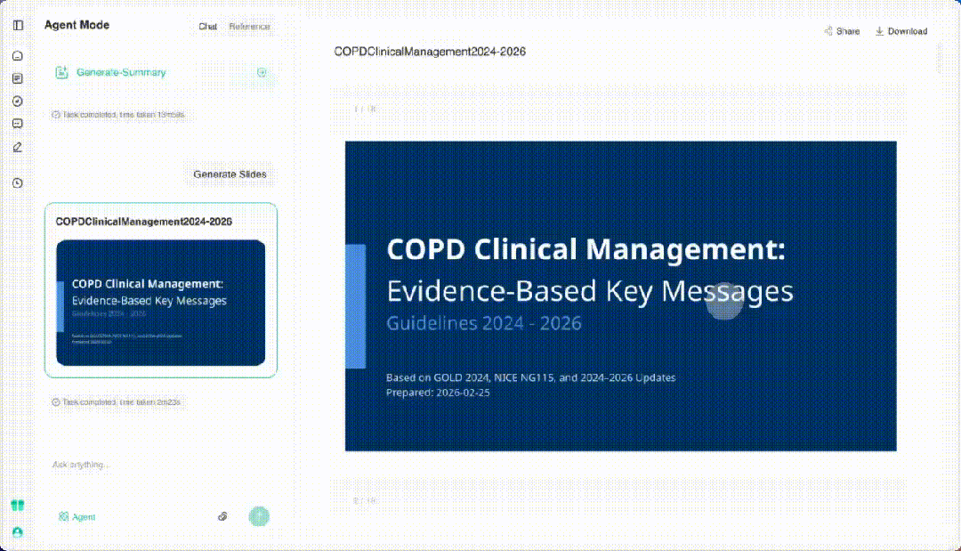The width and height of the screenshot is (961, 551).
Task: Open COPD slide thumbnail in chat card
Action: [x=160, y=303]
